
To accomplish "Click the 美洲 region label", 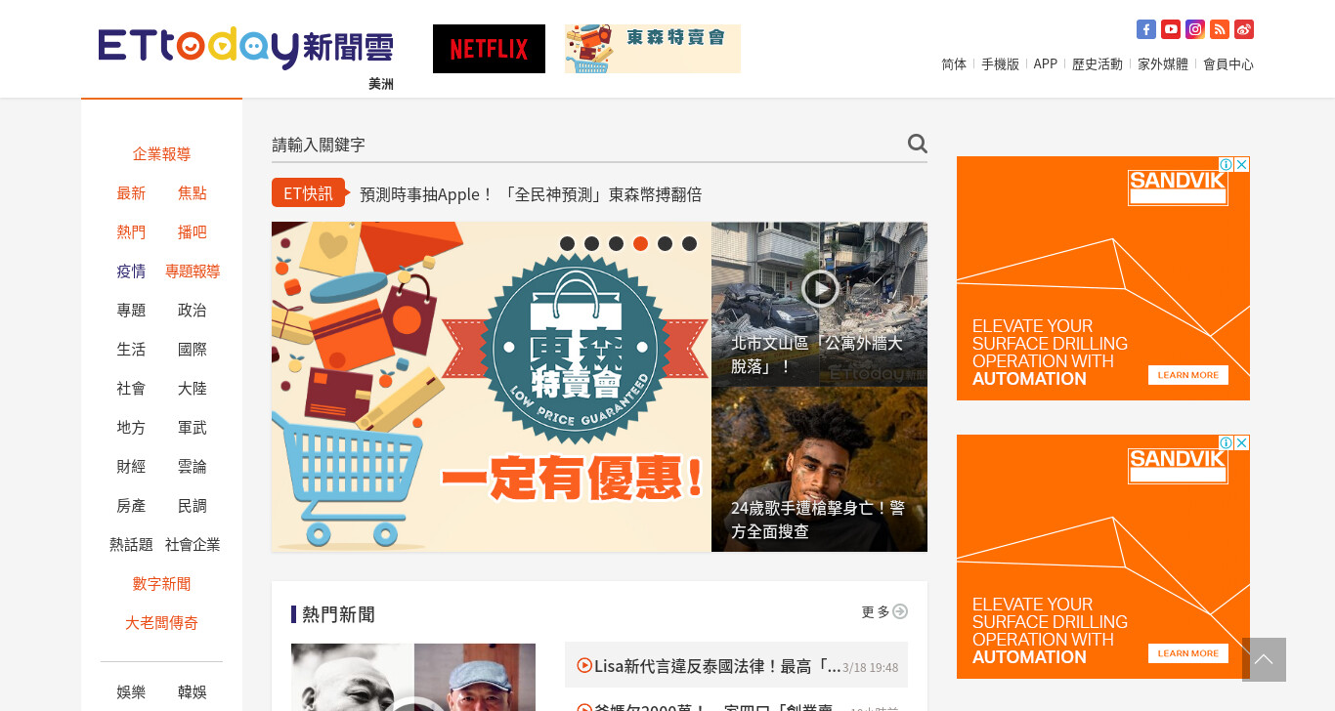I will click(x=381, y=84).
